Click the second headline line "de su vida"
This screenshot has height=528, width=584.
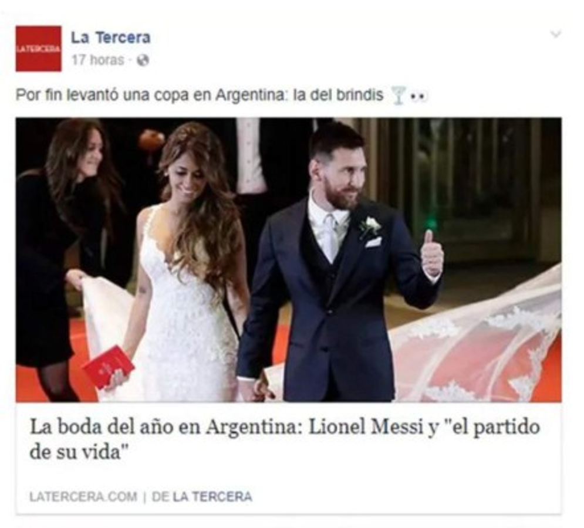tap(79, 452)
